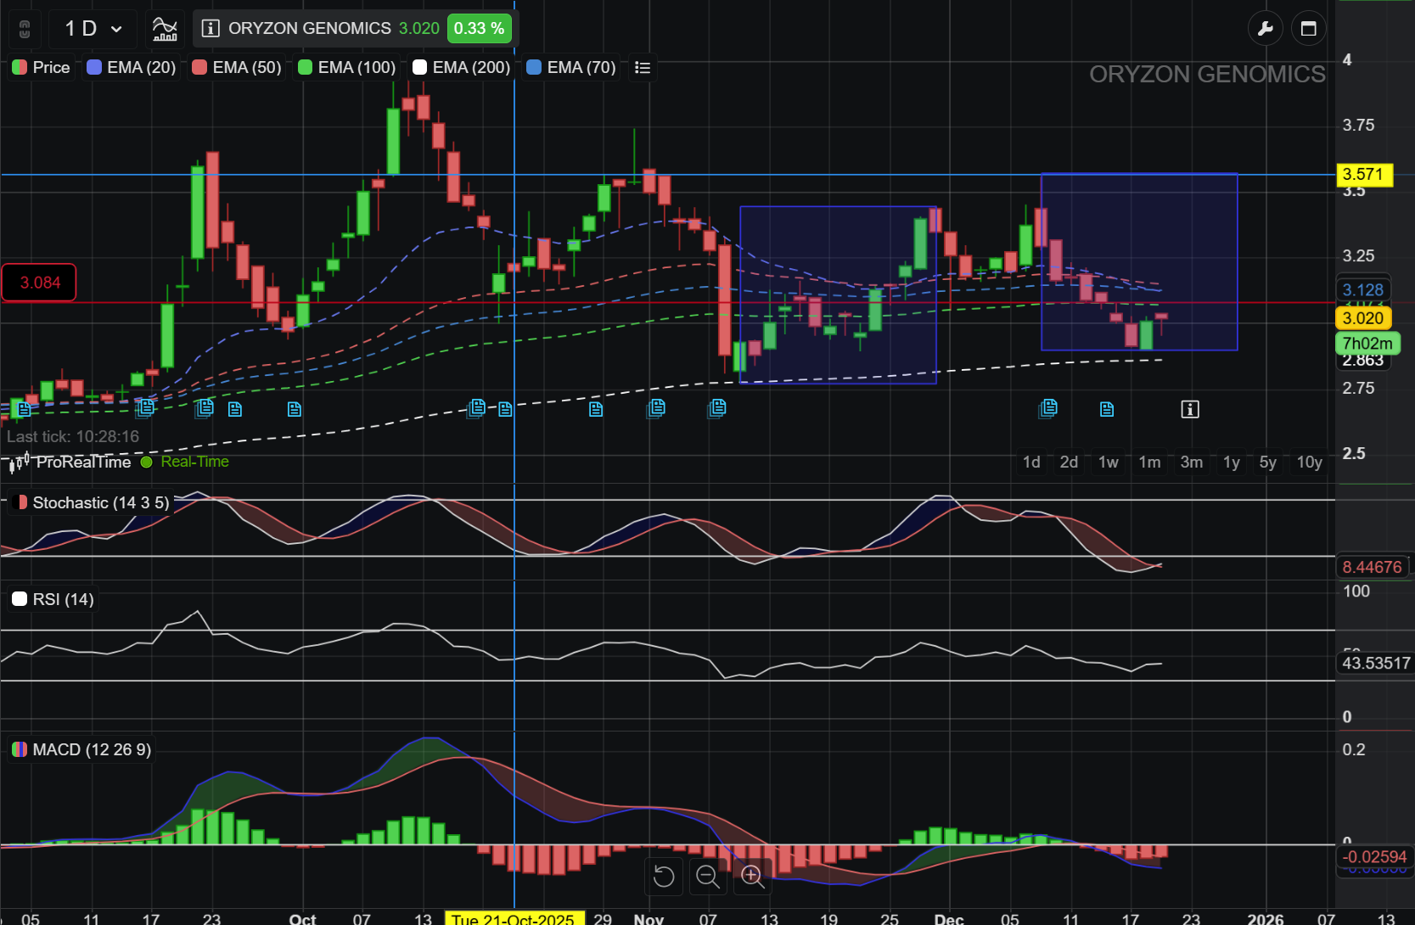Click ORYZON GENOMICS instrument info button
The width and height of the screenshot is (1415, 925).
coord(211,29)
